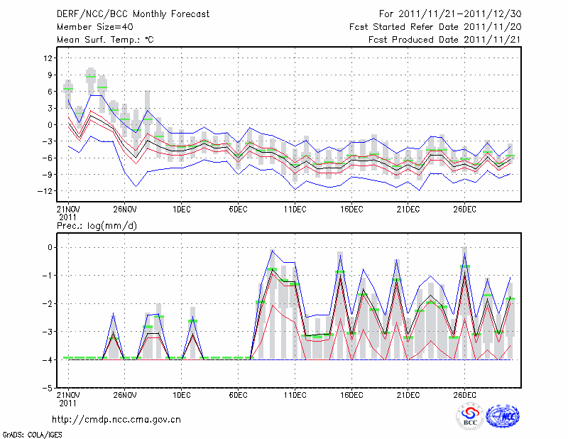The width and height of the screenshot is (568, 439).
Task: Click 16DEC tick below the precipitation chart
Action: pos(351,394)
